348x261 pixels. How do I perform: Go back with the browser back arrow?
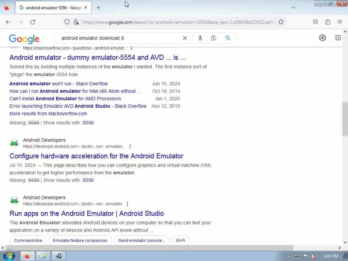pos(8,22)
